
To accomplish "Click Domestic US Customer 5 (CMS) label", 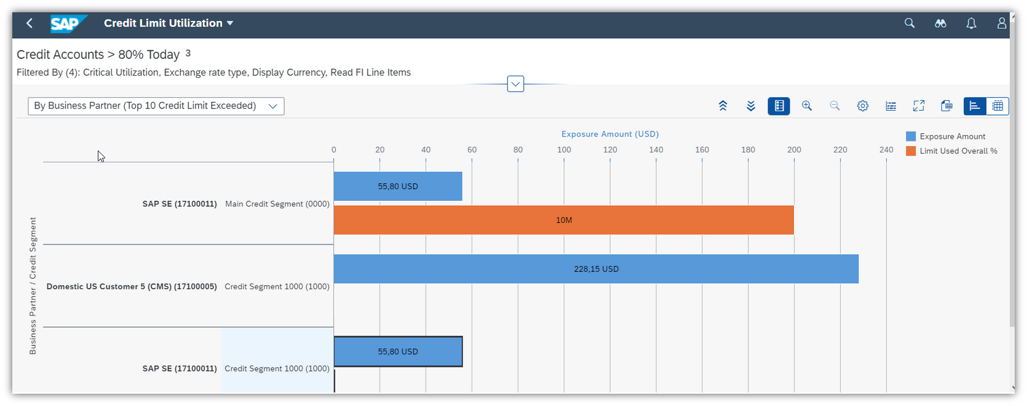I will (x=132, y=286).
